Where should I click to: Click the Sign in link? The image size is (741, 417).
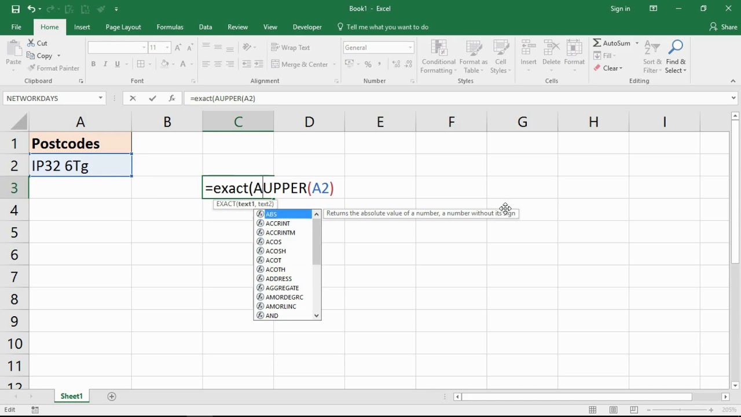pos(620,9)
